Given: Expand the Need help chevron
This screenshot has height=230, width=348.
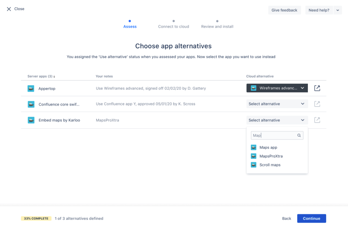Looking at the screenshot, I should tap(337, 10).
